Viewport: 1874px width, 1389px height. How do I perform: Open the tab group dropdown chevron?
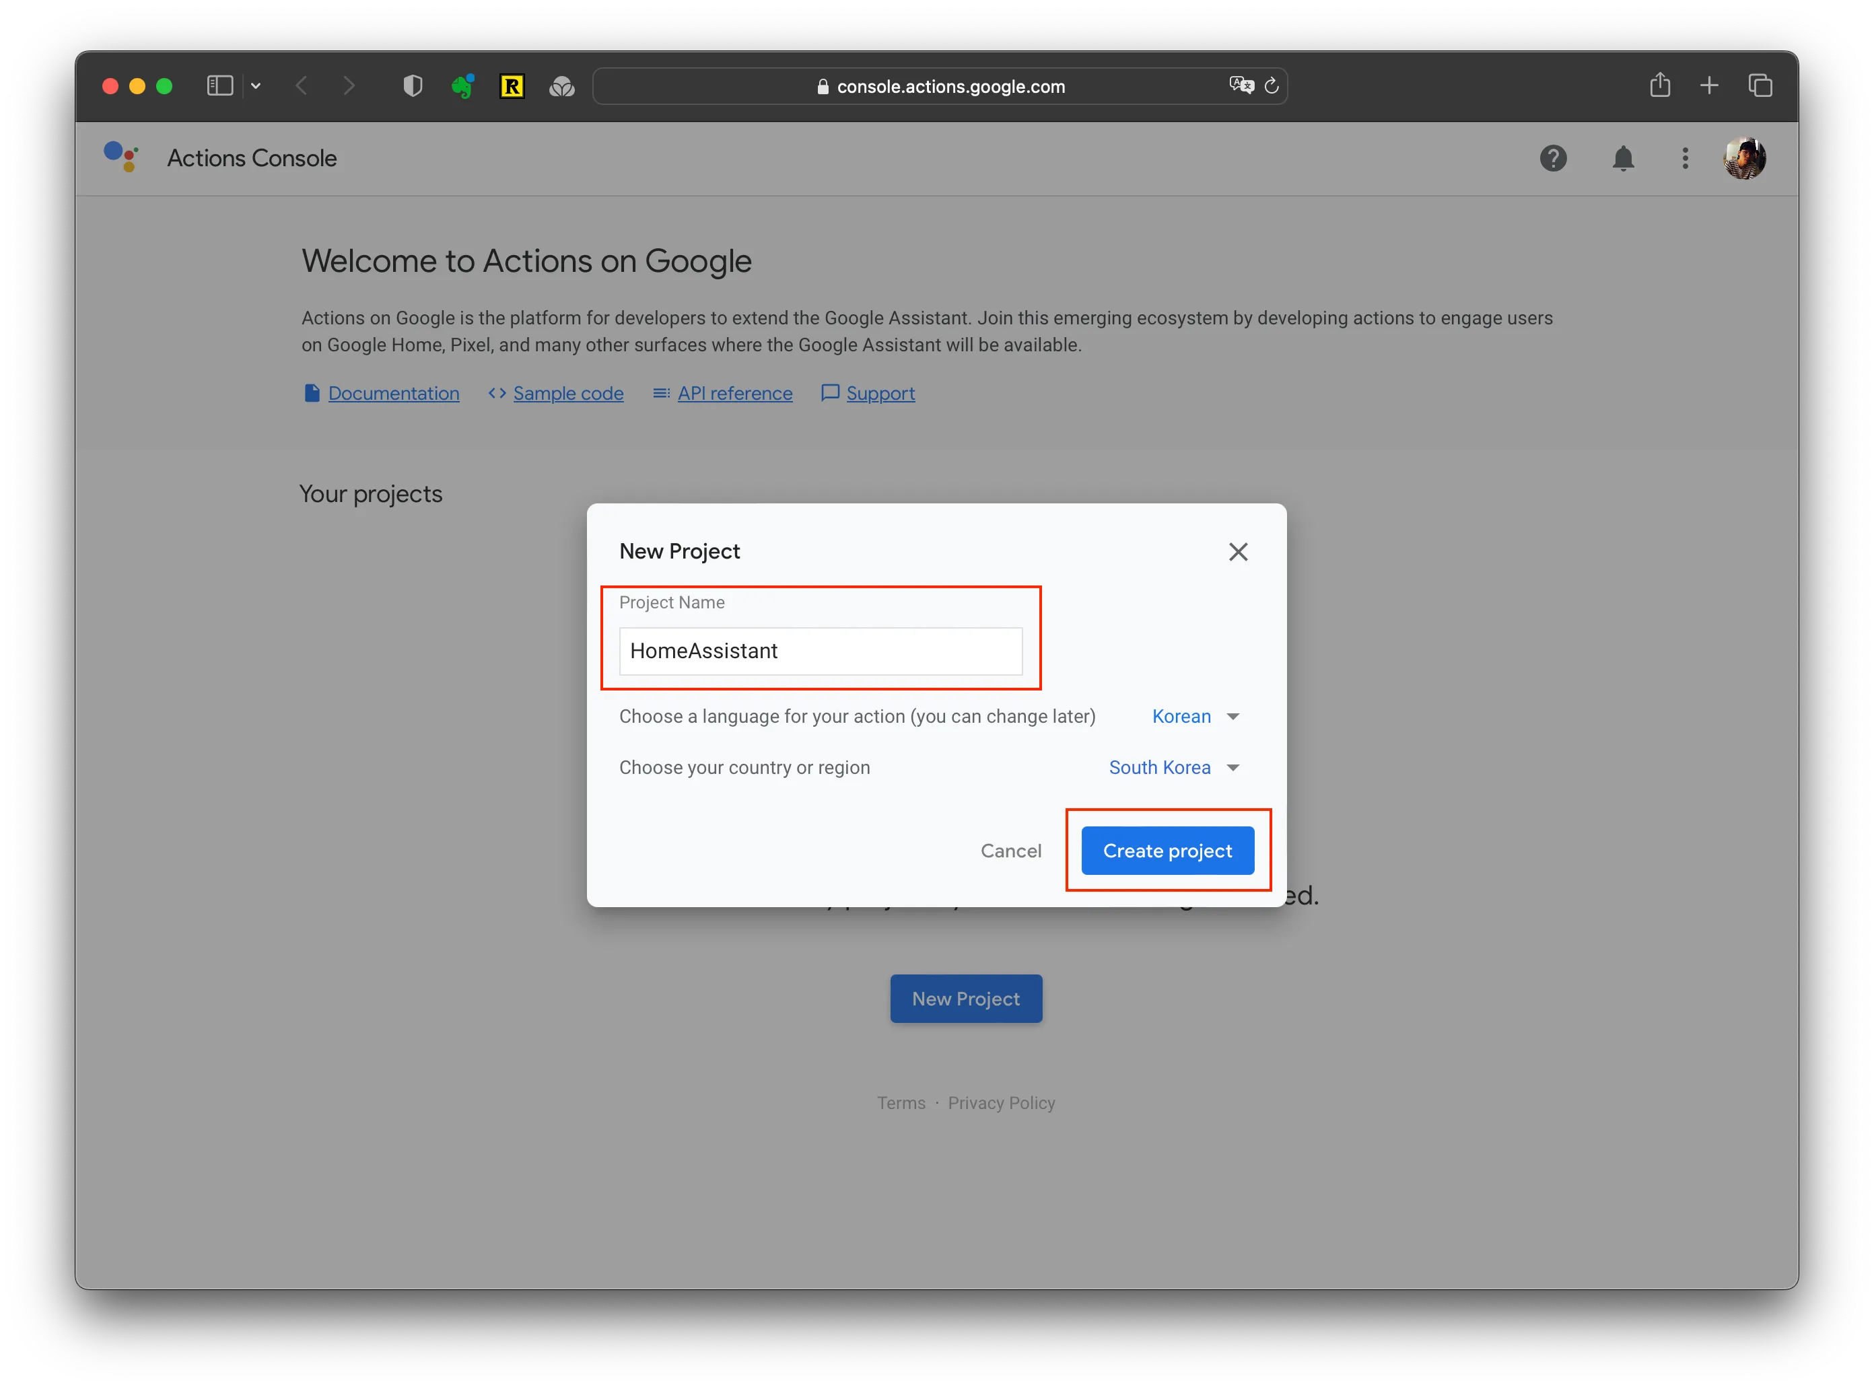256,85
